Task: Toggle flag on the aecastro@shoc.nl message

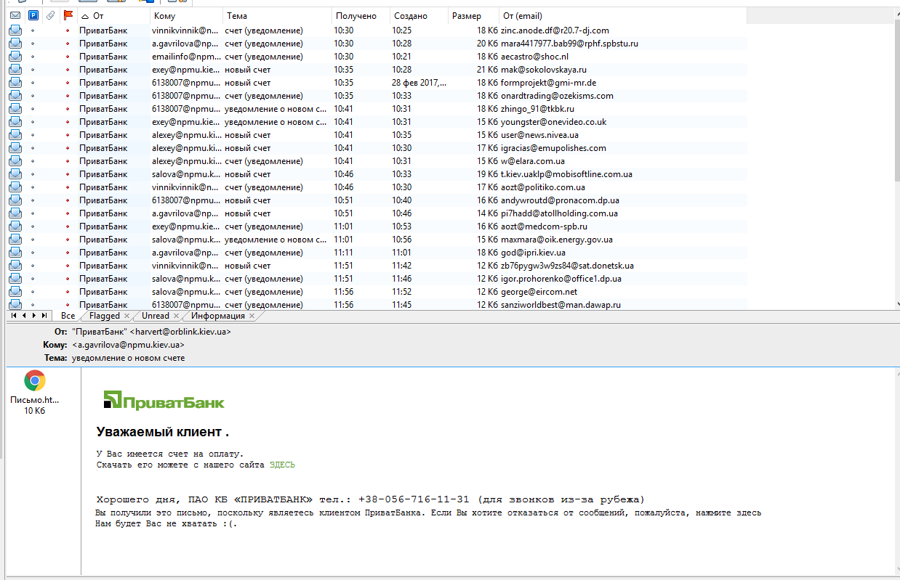Action: 68,57
